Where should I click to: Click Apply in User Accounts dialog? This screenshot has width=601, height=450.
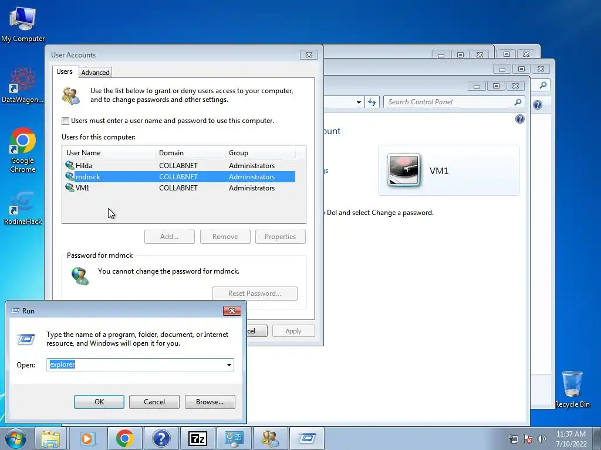[x=293, y=331]
